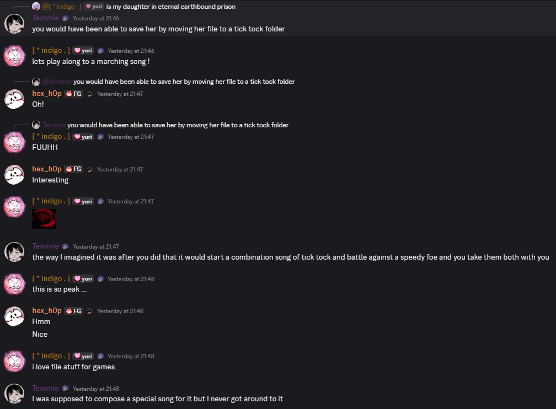This screenshot has height=409, width=556.
Task: Click the role icon beside hex_h0p's name above "Hmm"
Action: [x=90, y=311]
